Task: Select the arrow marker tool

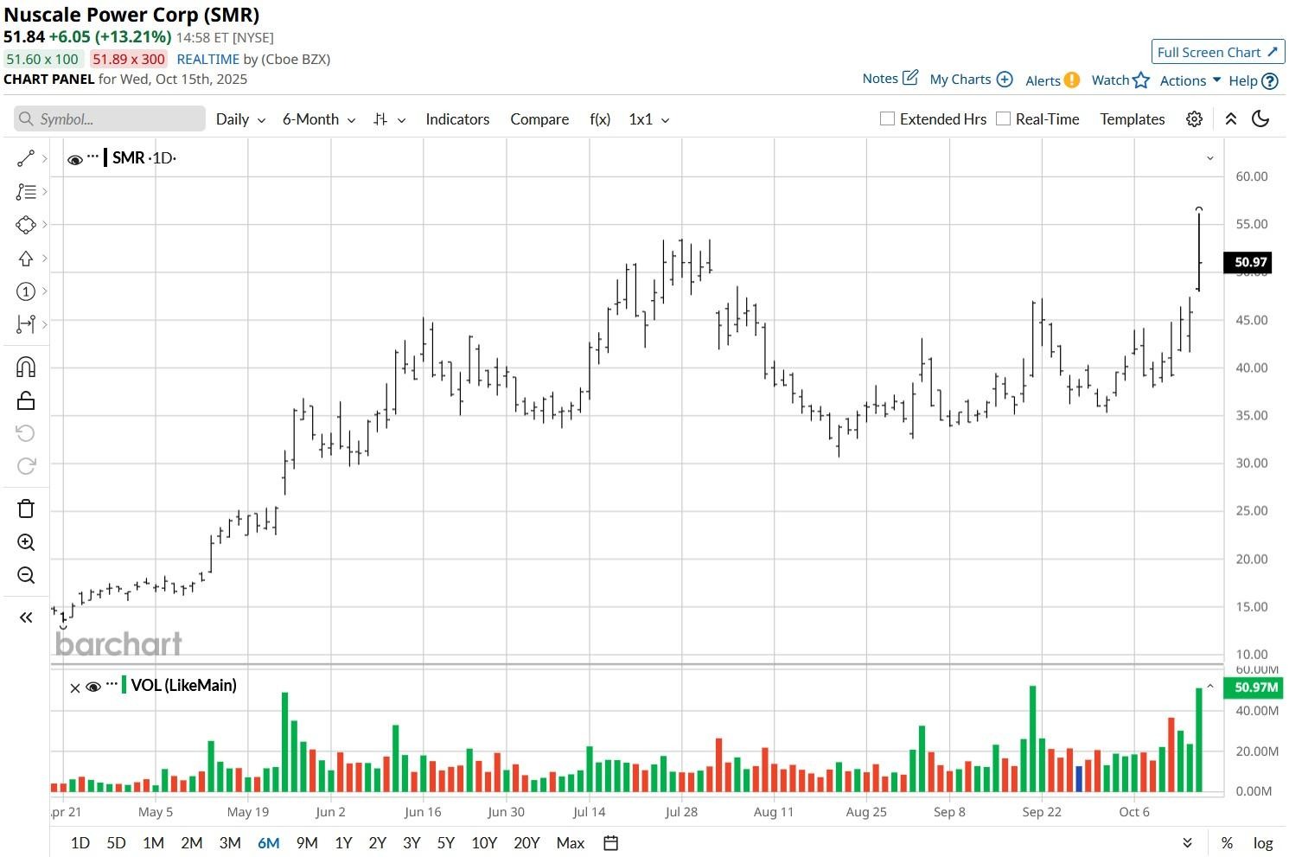Action: (x=26, y=259)
